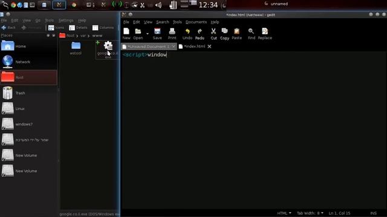Open file manager File menu
The height and width of the screenshot is (217, 387).
coord(4,20)
